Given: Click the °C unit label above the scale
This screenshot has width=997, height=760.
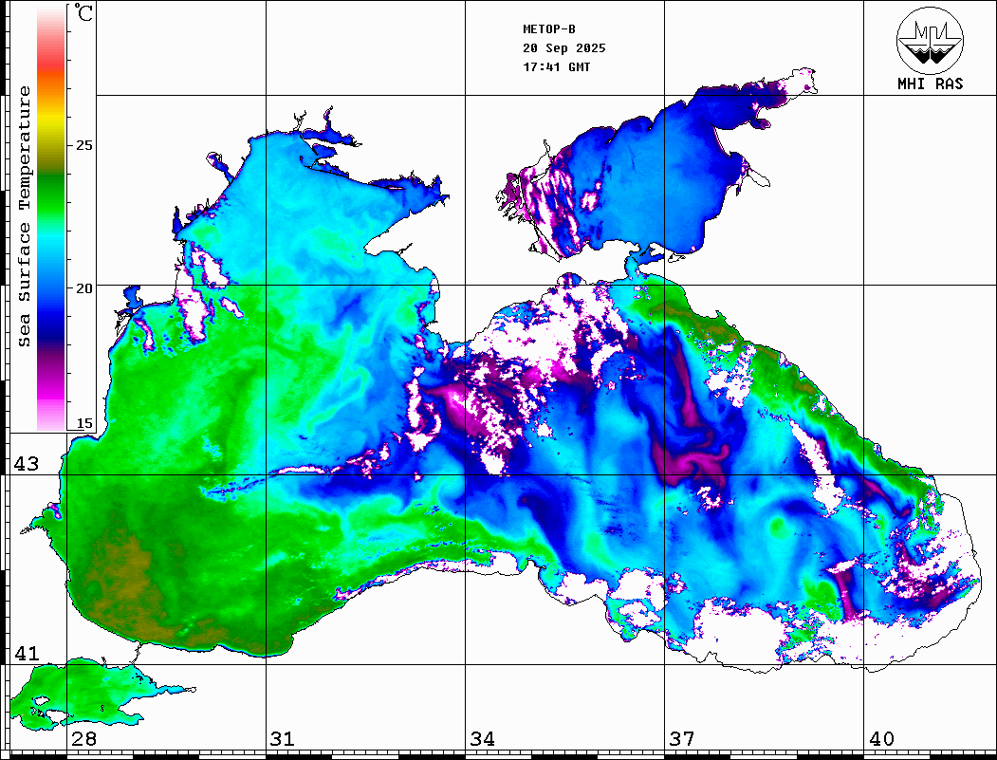Looking at the screenshot, I should [84, 13].
